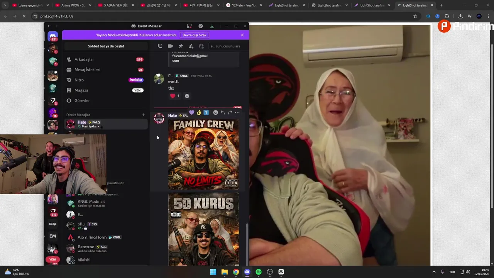Viewport: 494px width, 278px height.
Task: Click Sohbet bul ya da başlat button
Action: point(106,46)
